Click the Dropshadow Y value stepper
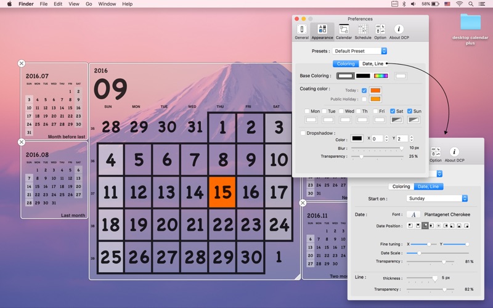This screenshot has height=308, width=493. click(411, 139)
